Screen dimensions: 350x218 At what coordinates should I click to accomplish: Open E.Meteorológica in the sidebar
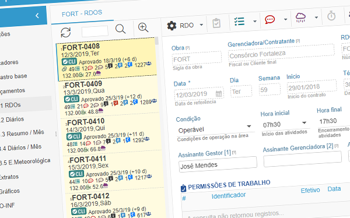25,162
